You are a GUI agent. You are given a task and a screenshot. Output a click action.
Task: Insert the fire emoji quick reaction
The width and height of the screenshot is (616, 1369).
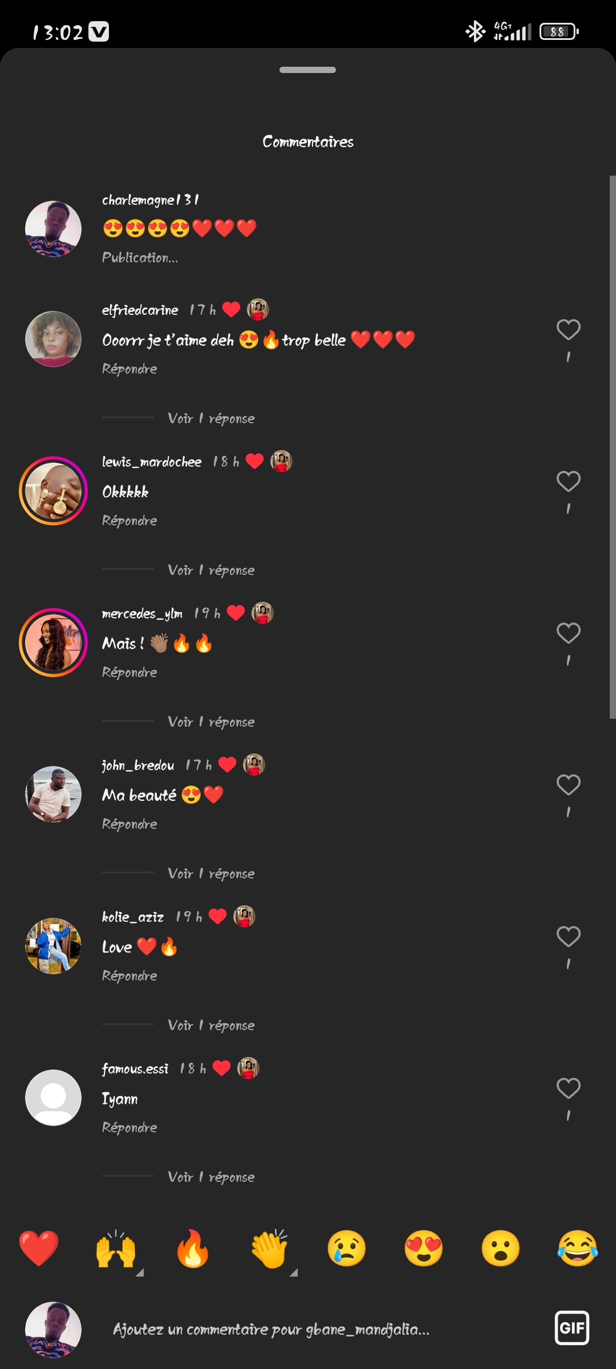coord(192,1248)
